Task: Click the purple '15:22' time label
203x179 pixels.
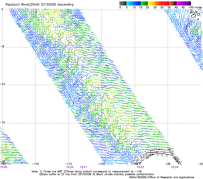Action: click(x=140, y=167)
